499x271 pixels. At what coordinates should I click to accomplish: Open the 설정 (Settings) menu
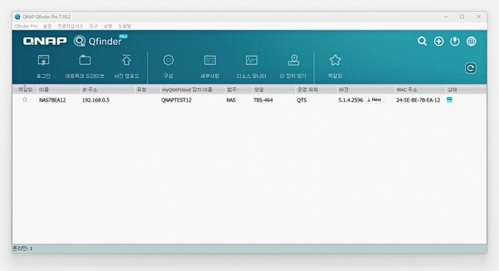47,26
